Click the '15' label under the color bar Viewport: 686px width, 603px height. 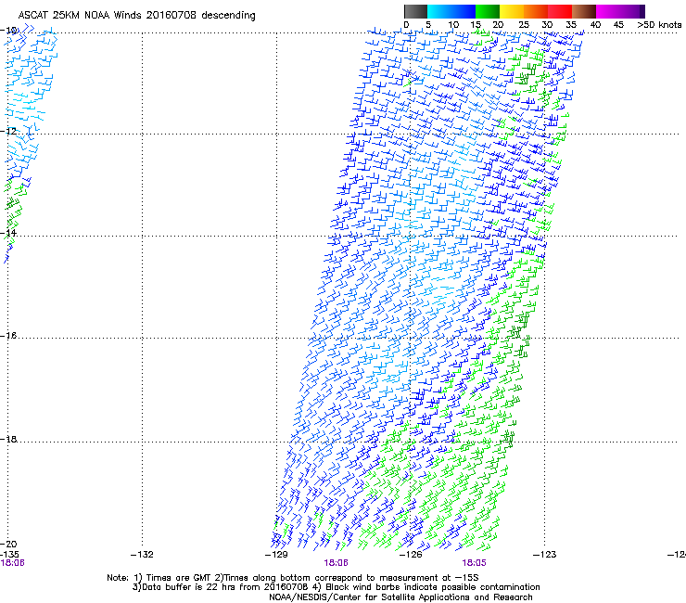click(476, 24)
